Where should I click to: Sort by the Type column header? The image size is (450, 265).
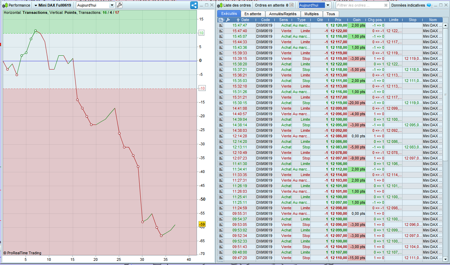point(301,20)
